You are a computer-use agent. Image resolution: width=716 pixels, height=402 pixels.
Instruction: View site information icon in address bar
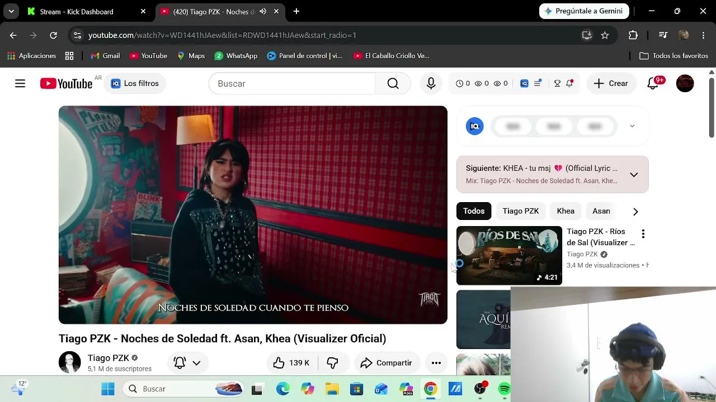[77, 35]
